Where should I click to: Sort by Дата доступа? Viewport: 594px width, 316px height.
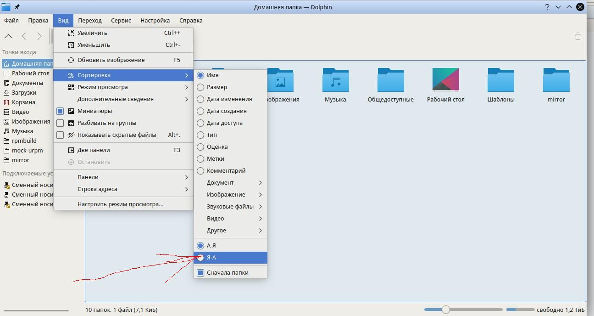[x=230, y=123]
